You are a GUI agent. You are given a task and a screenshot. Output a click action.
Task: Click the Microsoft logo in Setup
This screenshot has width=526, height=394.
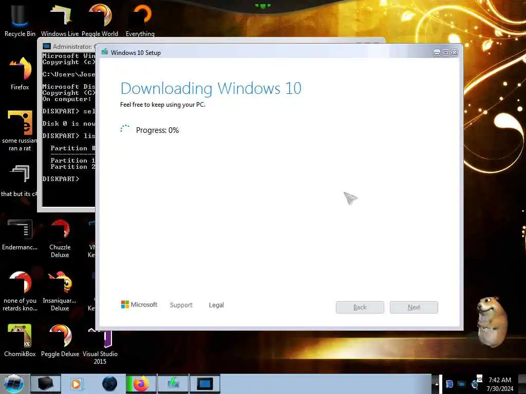(139, 305)
